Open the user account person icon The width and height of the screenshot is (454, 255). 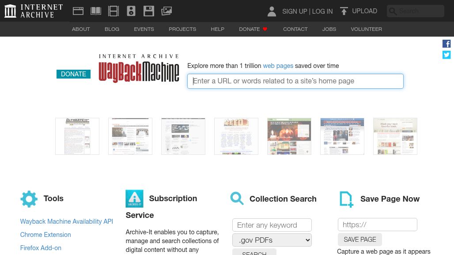[x=272, y=11]
